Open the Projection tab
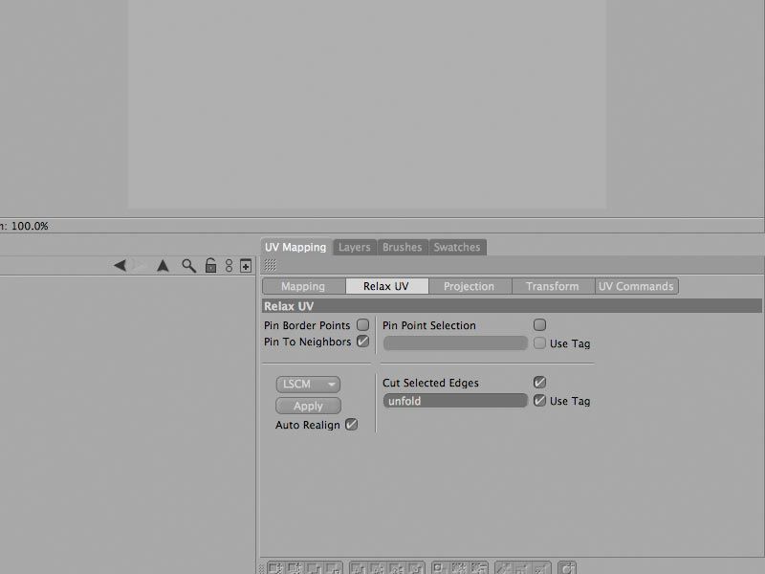The height and width of the screenshot is (574, 765). [x=469, y=286]
